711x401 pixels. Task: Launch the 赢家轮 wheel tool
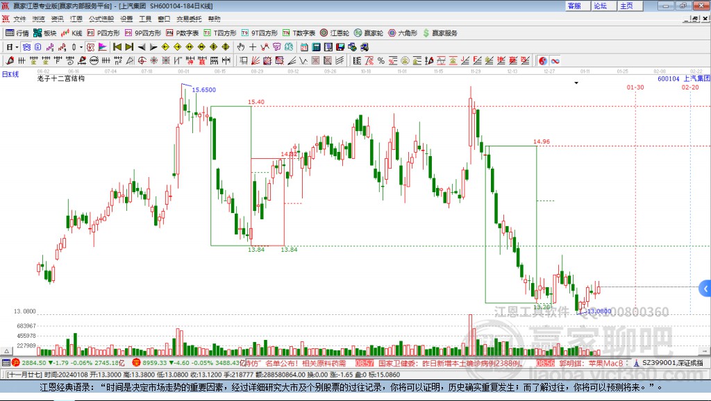(x=369, y=33)
